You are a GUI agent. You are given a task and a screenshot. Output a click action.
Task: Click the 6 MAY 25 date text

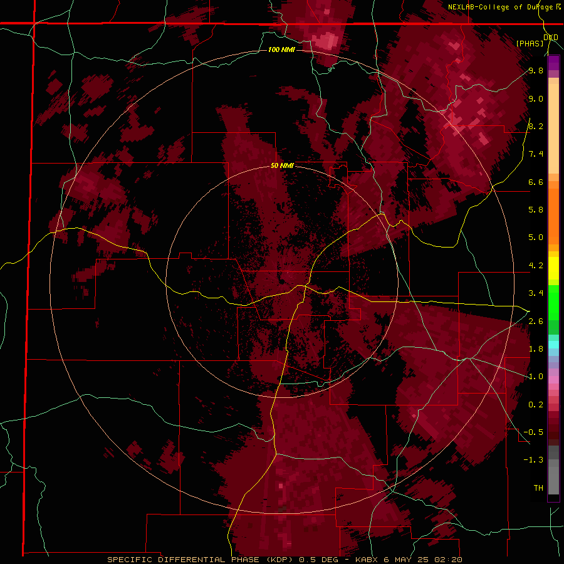click(407, 560)
